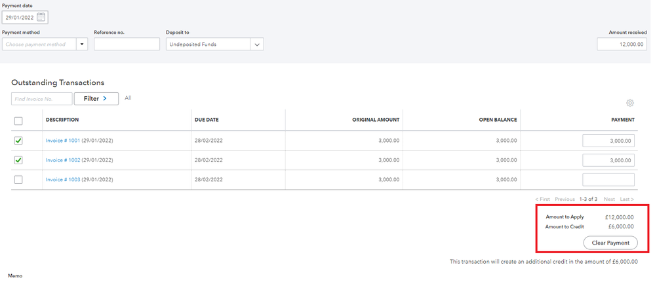Click the Amount received field
Screen dimensions: 655x282
622,44
